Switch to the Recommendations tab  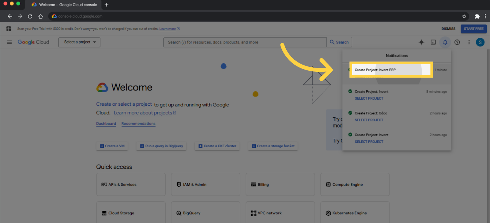click(x=138, y=124)
